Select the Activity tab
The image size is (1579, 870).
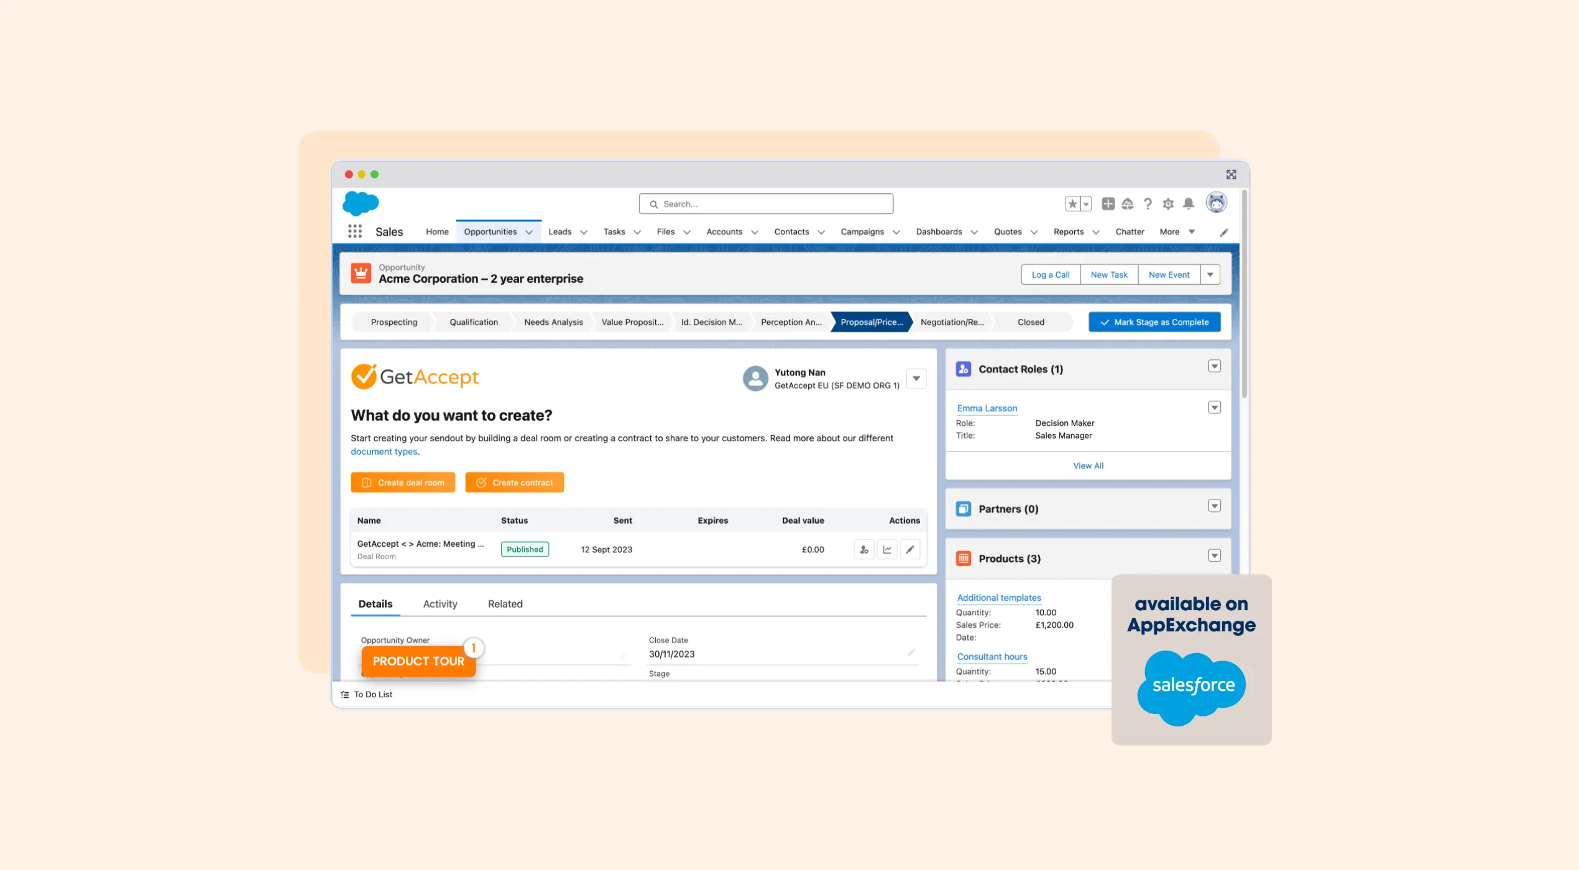click(x=440, y=603)
